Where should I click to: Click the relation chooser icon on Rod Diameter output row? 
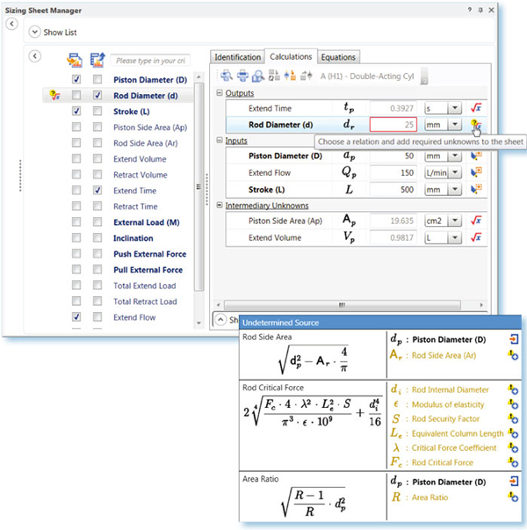point(476,125)
